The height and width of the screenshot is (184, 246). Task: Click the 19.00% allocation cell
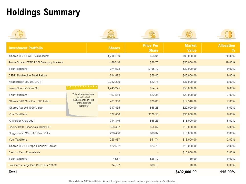230,62
